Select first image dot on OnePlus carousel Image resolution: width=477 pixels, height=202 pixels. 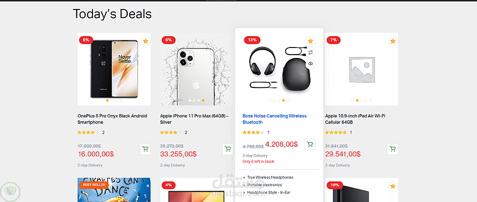(107, 101)
